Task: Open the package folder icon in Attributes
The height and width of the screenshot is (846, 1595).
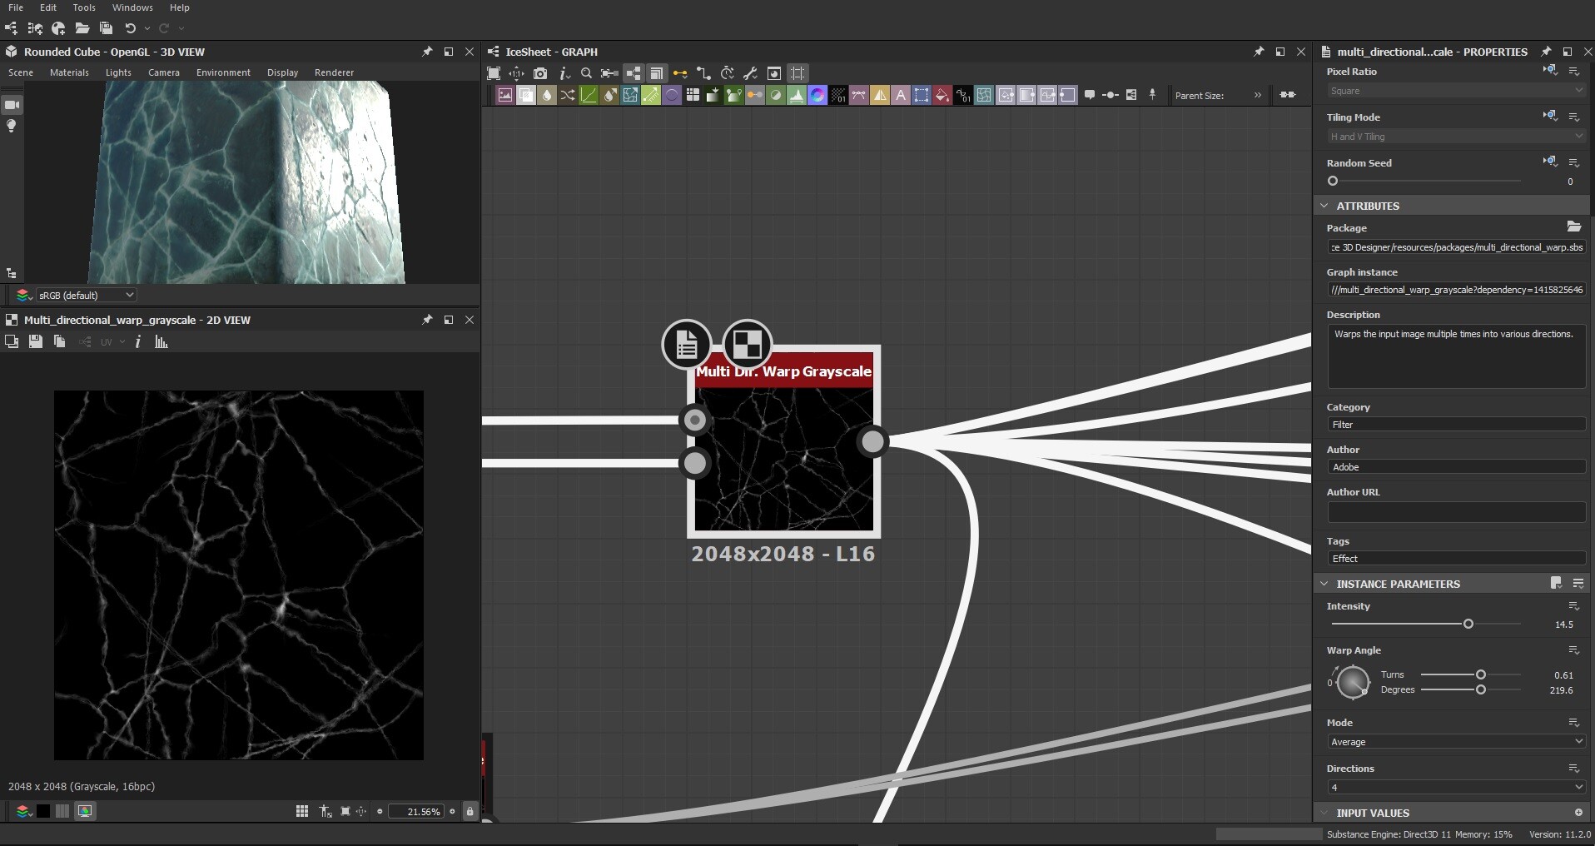Action: [x=1573, y=227]
